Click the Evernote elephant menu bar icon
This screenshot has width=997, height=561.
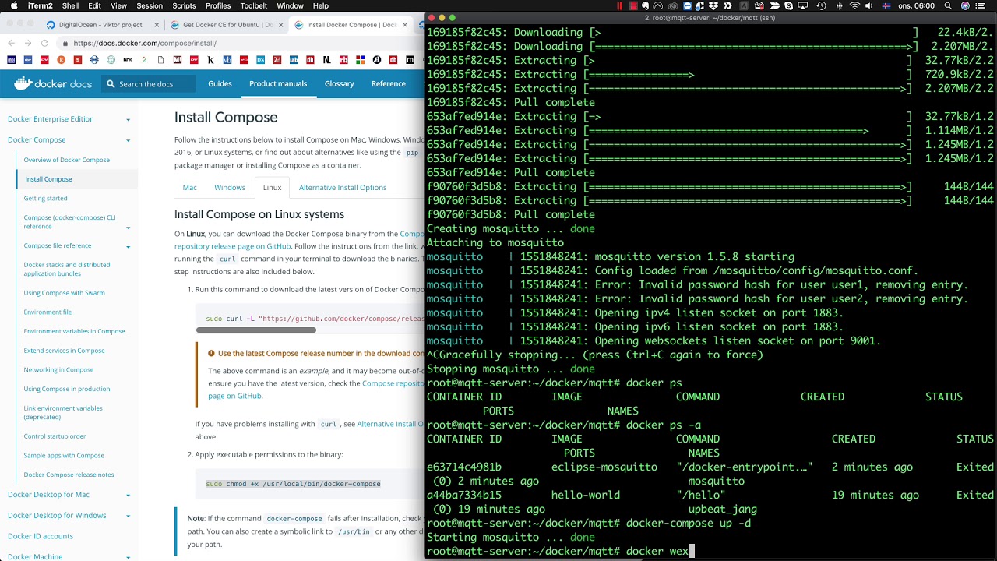(645, 5)
